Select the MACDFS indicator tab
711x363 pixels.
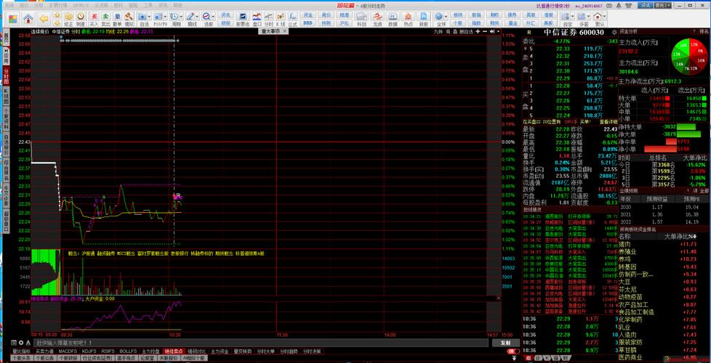[x=68, y=351]
